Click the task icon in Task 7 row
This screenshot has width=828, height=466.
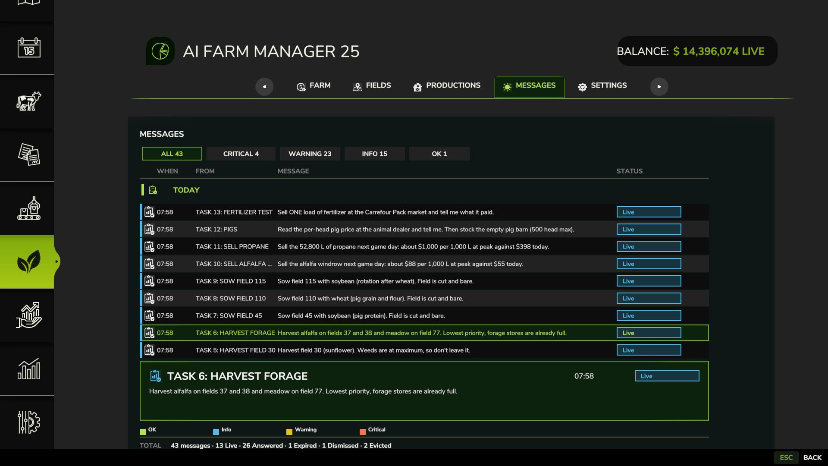coord(149,315)
